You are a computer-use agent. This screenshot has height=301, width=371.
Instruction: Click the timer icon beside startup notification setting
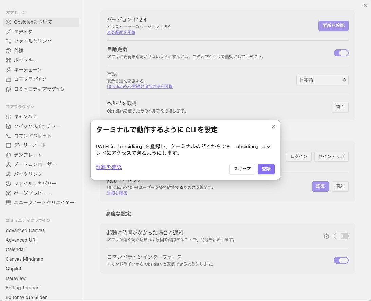pos(326,236)
